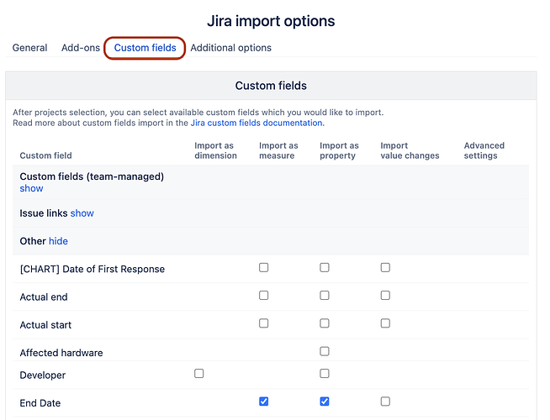Viewport: 550px width, 420px height.
Task: Uncheck import as measure for End Date
Action: pyautogui.click(x=264, y=402)
